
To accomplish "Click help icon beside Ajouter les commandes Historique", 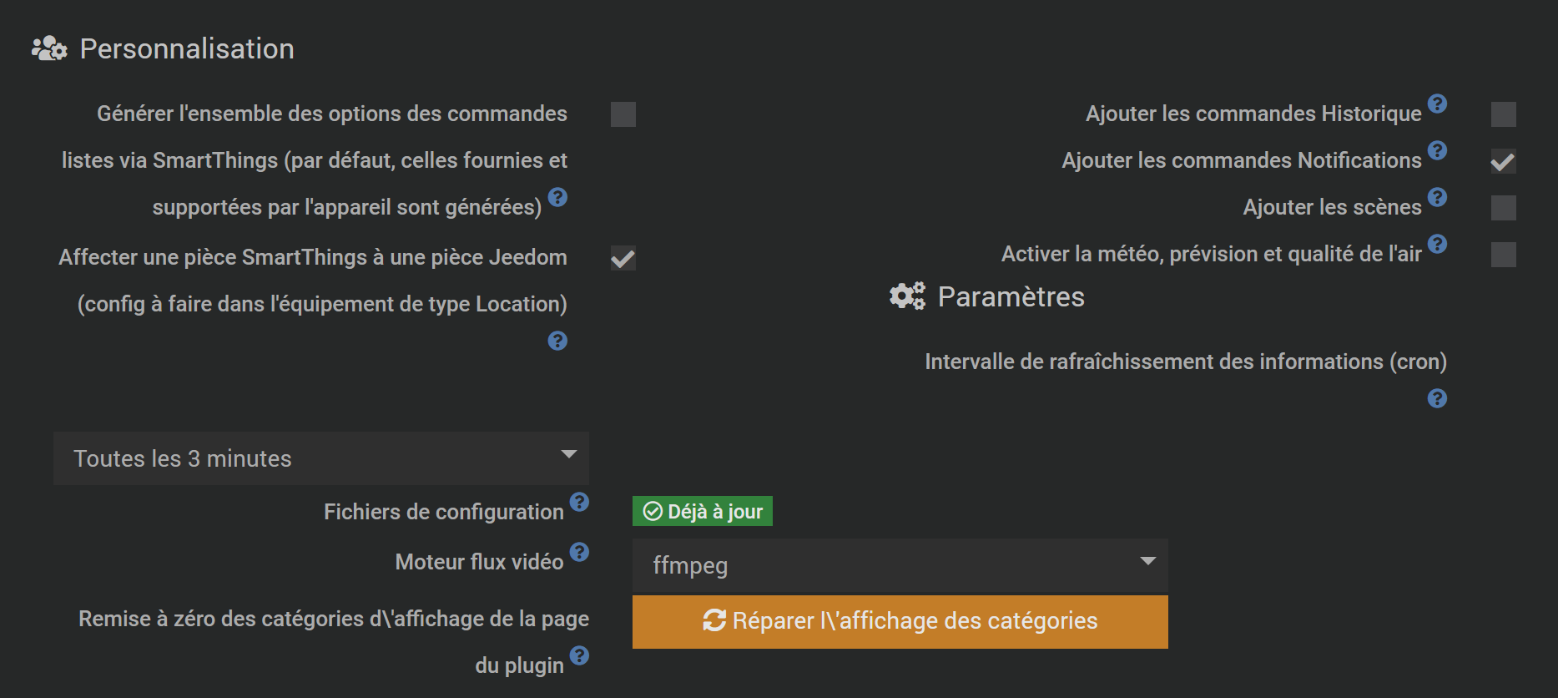I will point(1437,104).
